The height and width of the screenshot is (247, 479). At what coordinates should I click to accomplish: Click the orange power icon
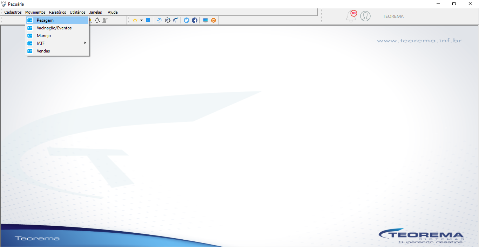click(214, 20)
